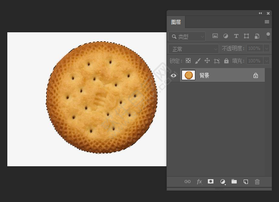Open the fx layer style menu
279x202 pixels.
199,182
